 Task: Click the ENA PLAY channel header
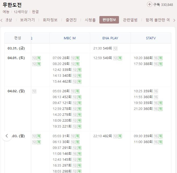110,38
